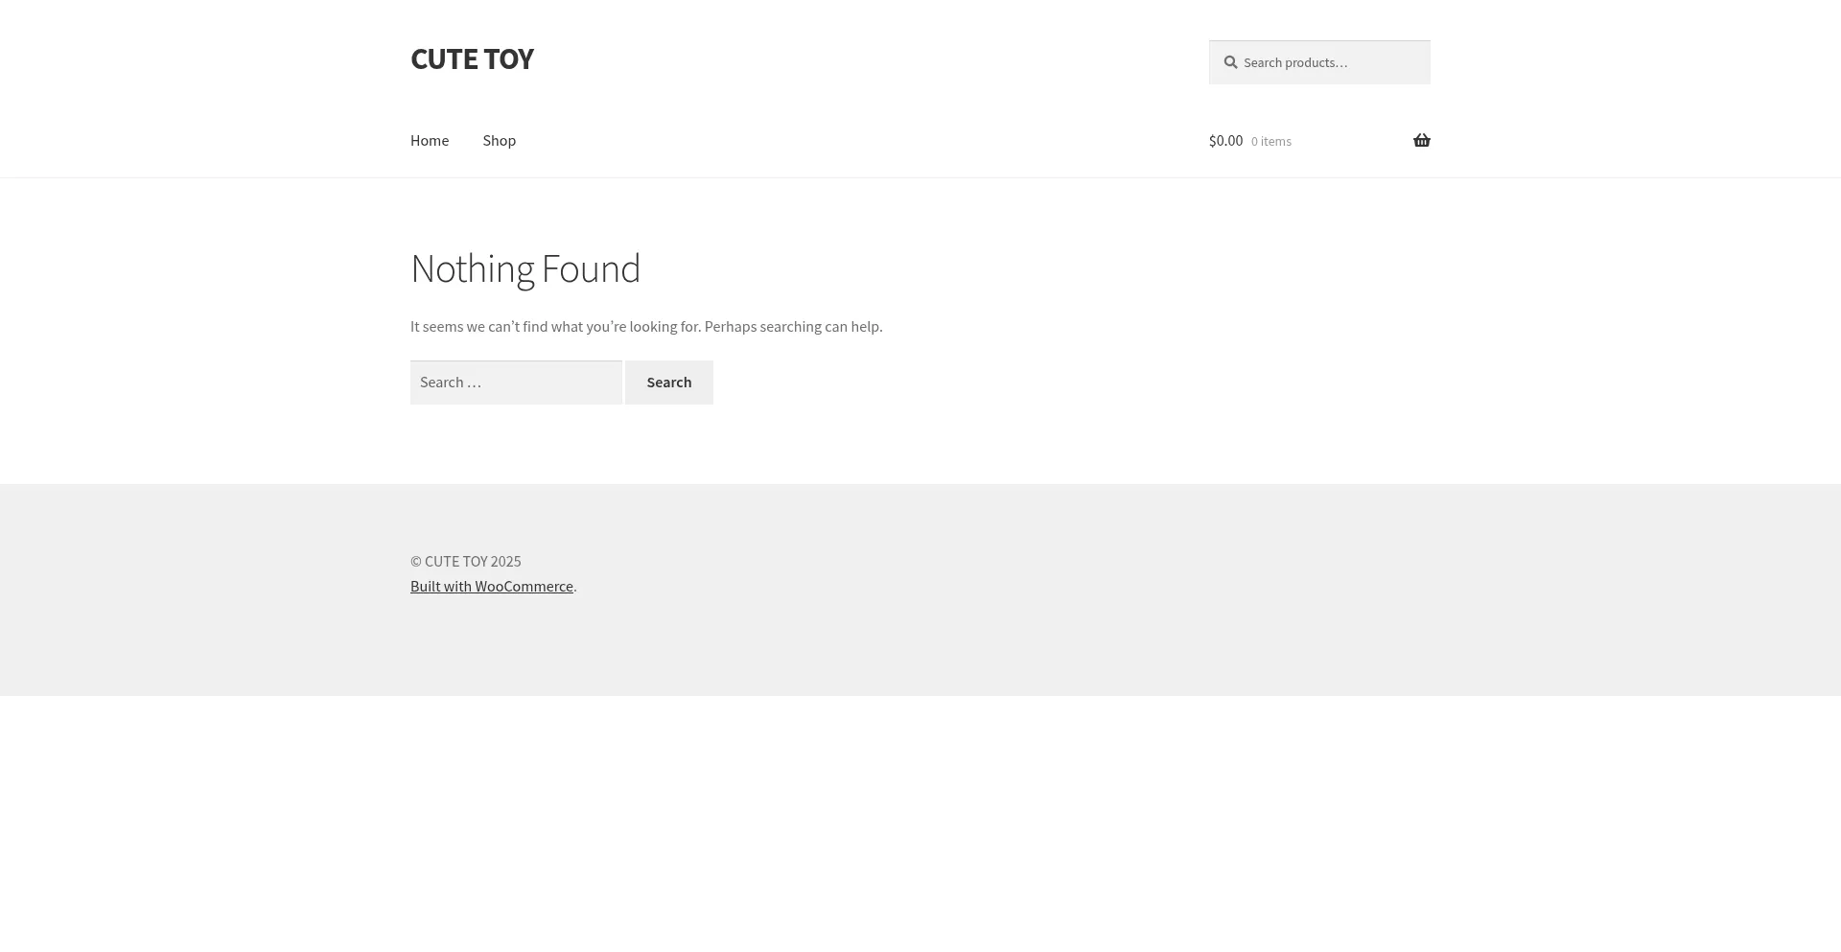Open the Shop menu item
This screenshot has height=952, width=1841.
(x=500, y=141)
